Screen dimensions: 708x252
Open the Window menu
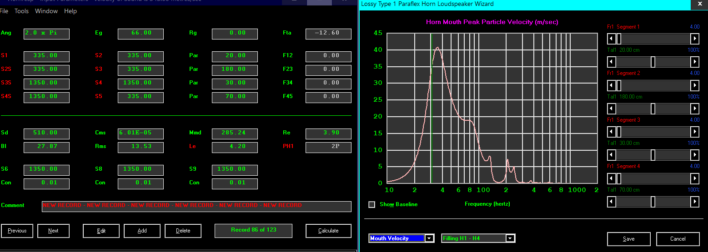(46, 11)
